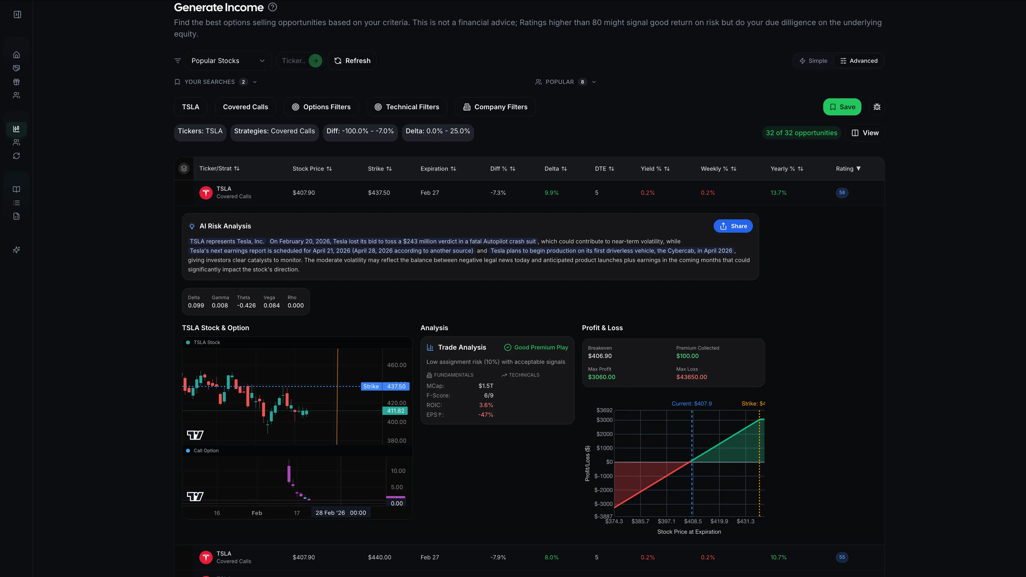Viewport: 1026px width, 577px height.
Task: Go to Home via the sidebar house icon
Action: tap(16, 54)
